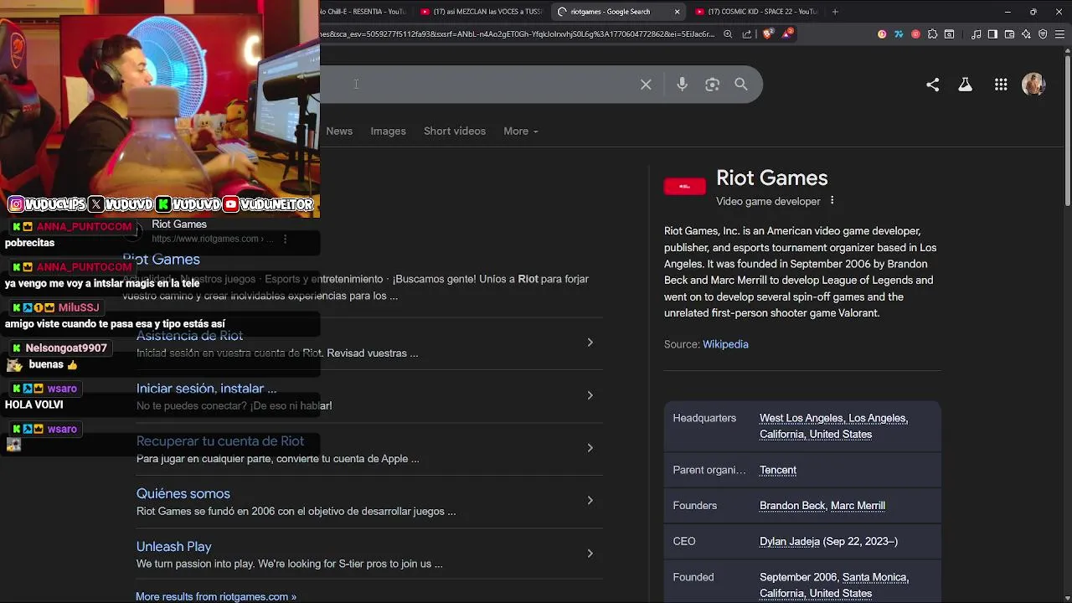Switch to the Short videos search tab
This screenshot has height=603, width=1072.
tap(455, 131)
